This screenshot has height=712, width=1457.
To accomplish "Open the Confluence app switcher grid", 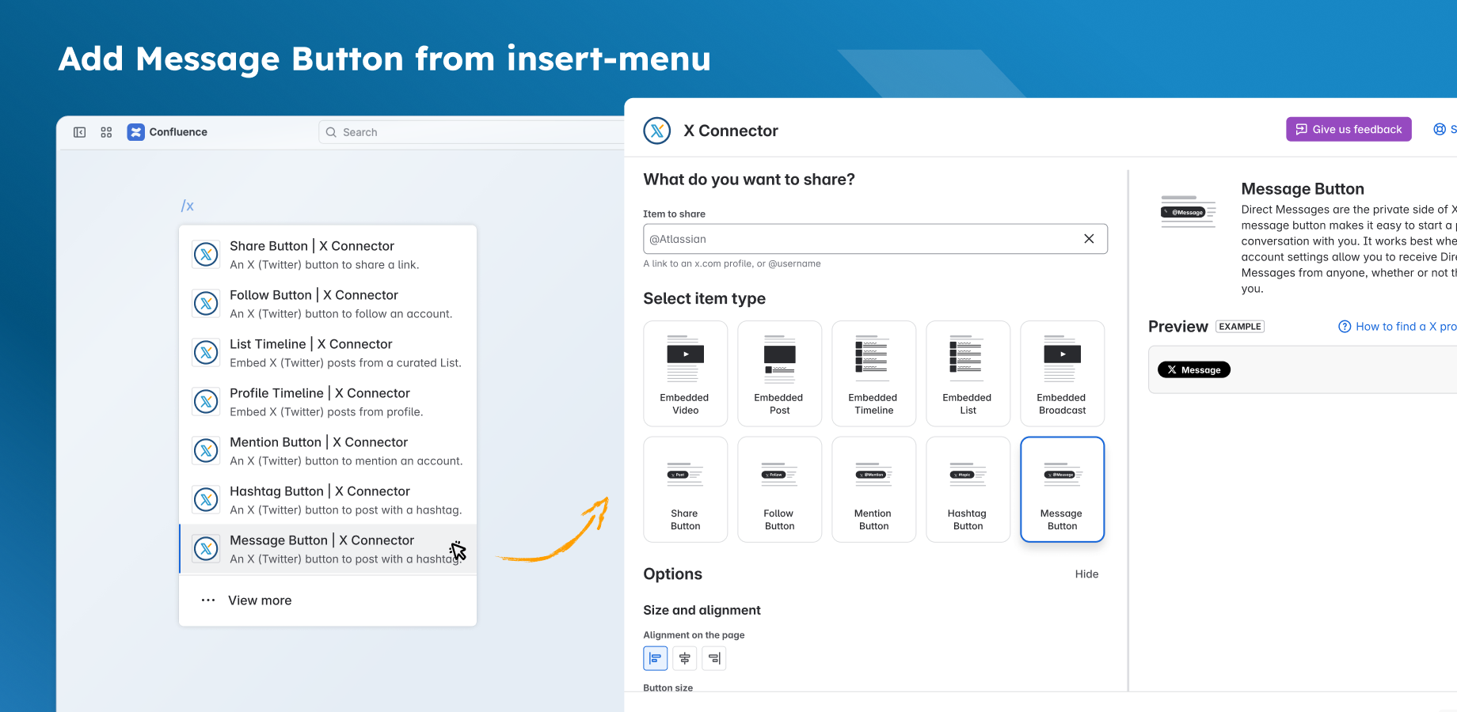I will [x=106, y=132].
